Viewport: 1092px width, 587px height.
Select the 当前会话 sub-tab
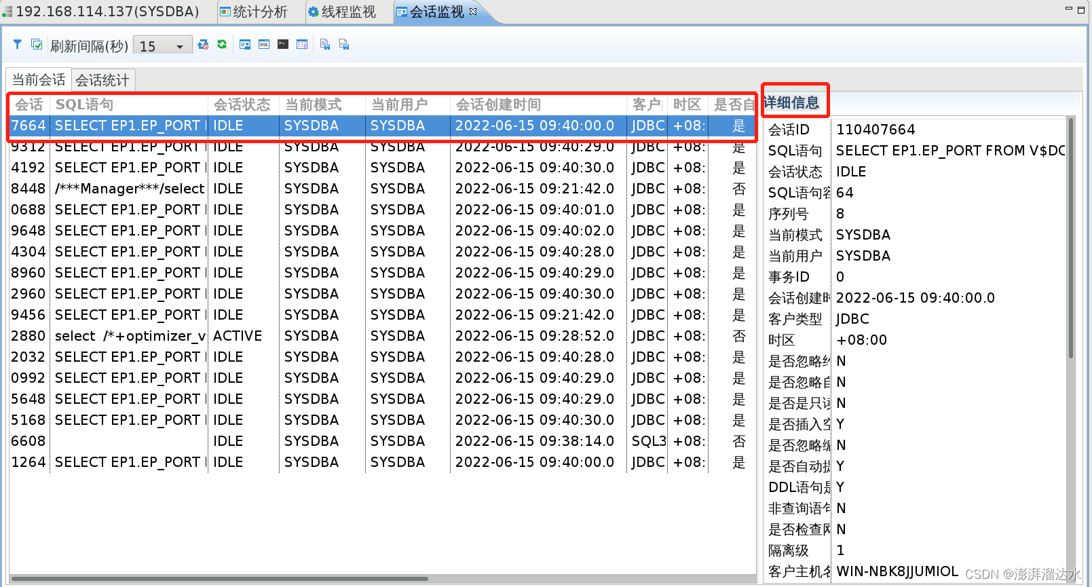point(39,80)
